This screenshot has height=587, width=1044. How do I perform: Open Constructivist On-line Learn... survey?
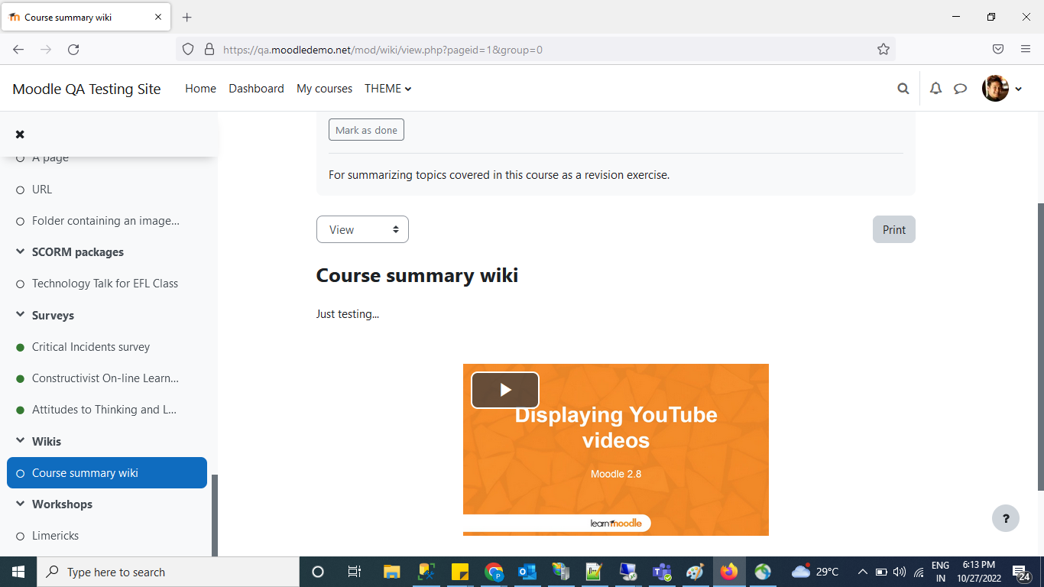click(105, 378)
